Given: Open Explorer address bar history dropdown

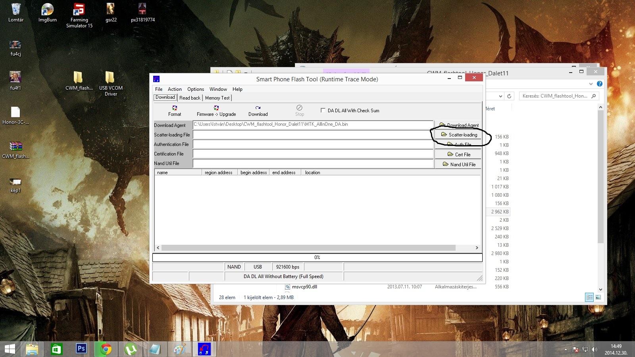Looking at the screenshot, I should 500,96.
